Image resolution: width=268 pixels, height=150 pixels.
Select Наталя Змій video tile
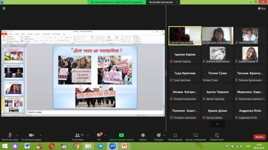(x=250, y=35)
